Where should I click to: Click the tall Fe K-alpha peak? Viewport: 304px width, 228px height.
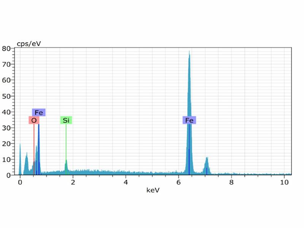pos(189,112)
